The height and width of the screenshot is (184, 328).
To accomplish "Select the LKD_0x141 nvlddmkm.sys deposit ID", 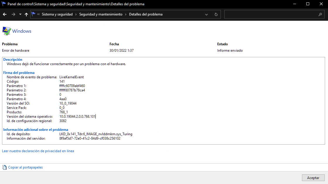I will [x=96, y=134].
